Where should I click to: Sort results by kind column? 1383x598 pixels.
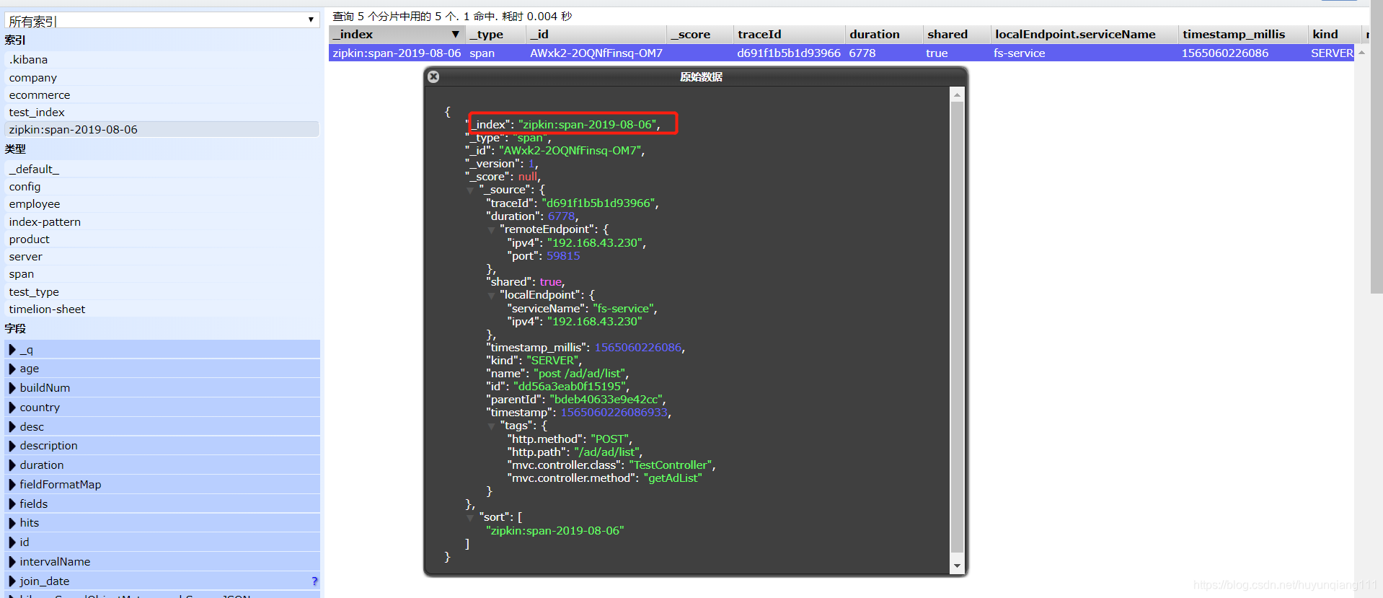point(1334,34)
